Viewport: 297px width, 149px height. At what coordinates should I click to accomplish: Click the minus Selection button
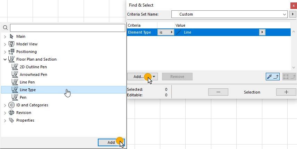click(218, 92)
